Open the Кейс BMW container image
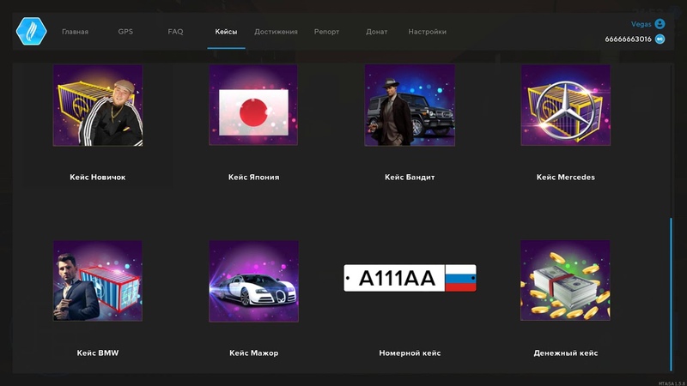Viewport: 687px width, 386px height. tap(98, 280)
